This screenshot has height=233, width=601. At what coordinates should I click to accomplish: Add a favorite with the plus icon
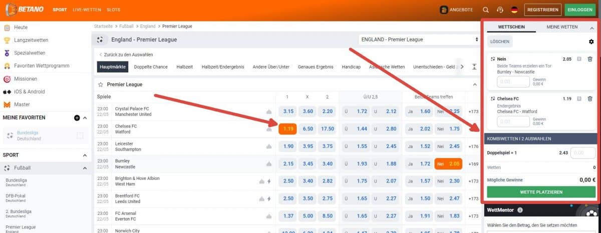pos(77,117)
